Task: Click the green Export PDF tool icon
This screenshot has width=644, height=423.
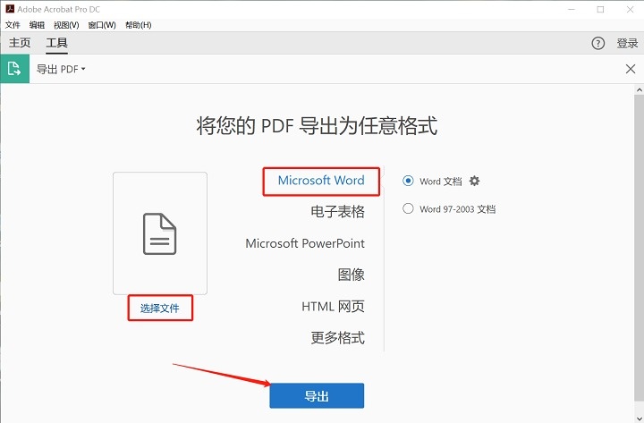Action: pos(14,69)
